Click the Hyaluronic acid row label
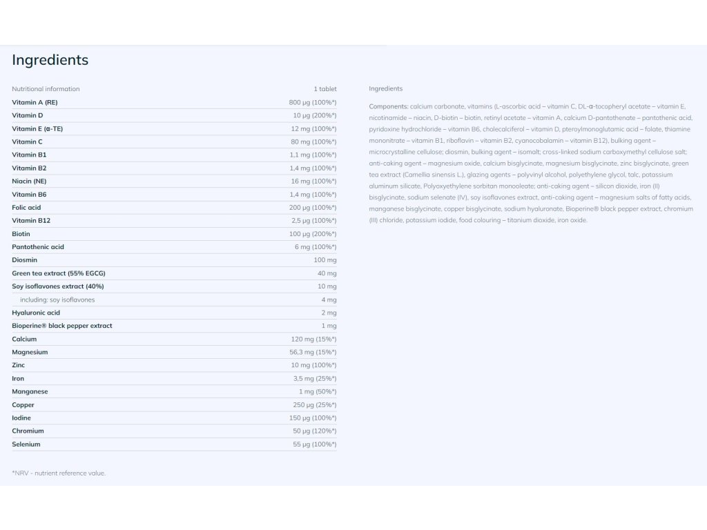 pyautogui.click(x=36, y=313)
